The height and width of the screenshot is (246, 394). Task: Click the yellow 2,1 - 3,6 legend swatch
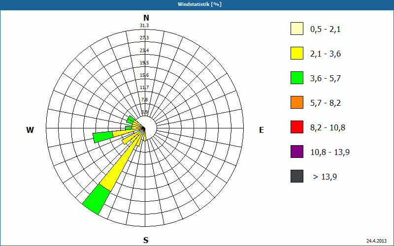click(x=297, y=53)
